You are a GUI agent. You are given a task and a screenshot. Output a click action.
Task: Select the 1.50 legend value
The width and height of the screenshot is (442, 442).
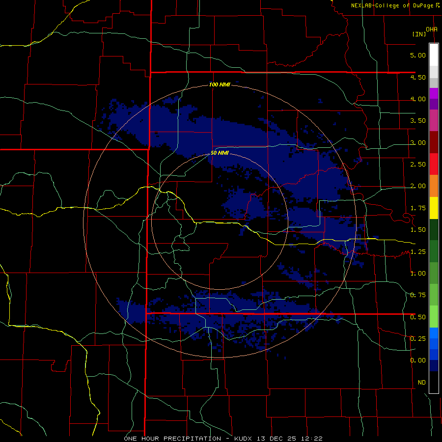(418, 230)
